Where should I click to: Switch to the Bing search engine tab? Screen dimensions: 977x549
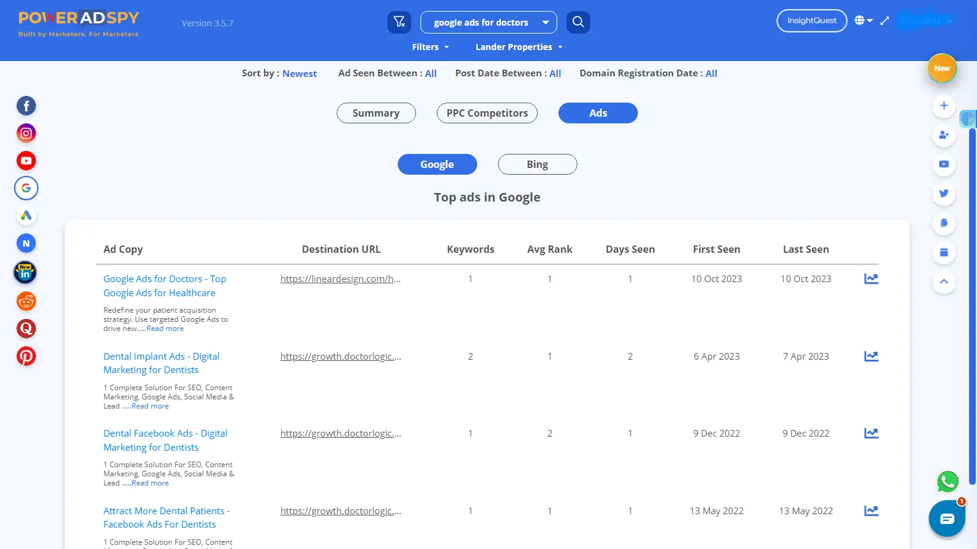(537, 164)
